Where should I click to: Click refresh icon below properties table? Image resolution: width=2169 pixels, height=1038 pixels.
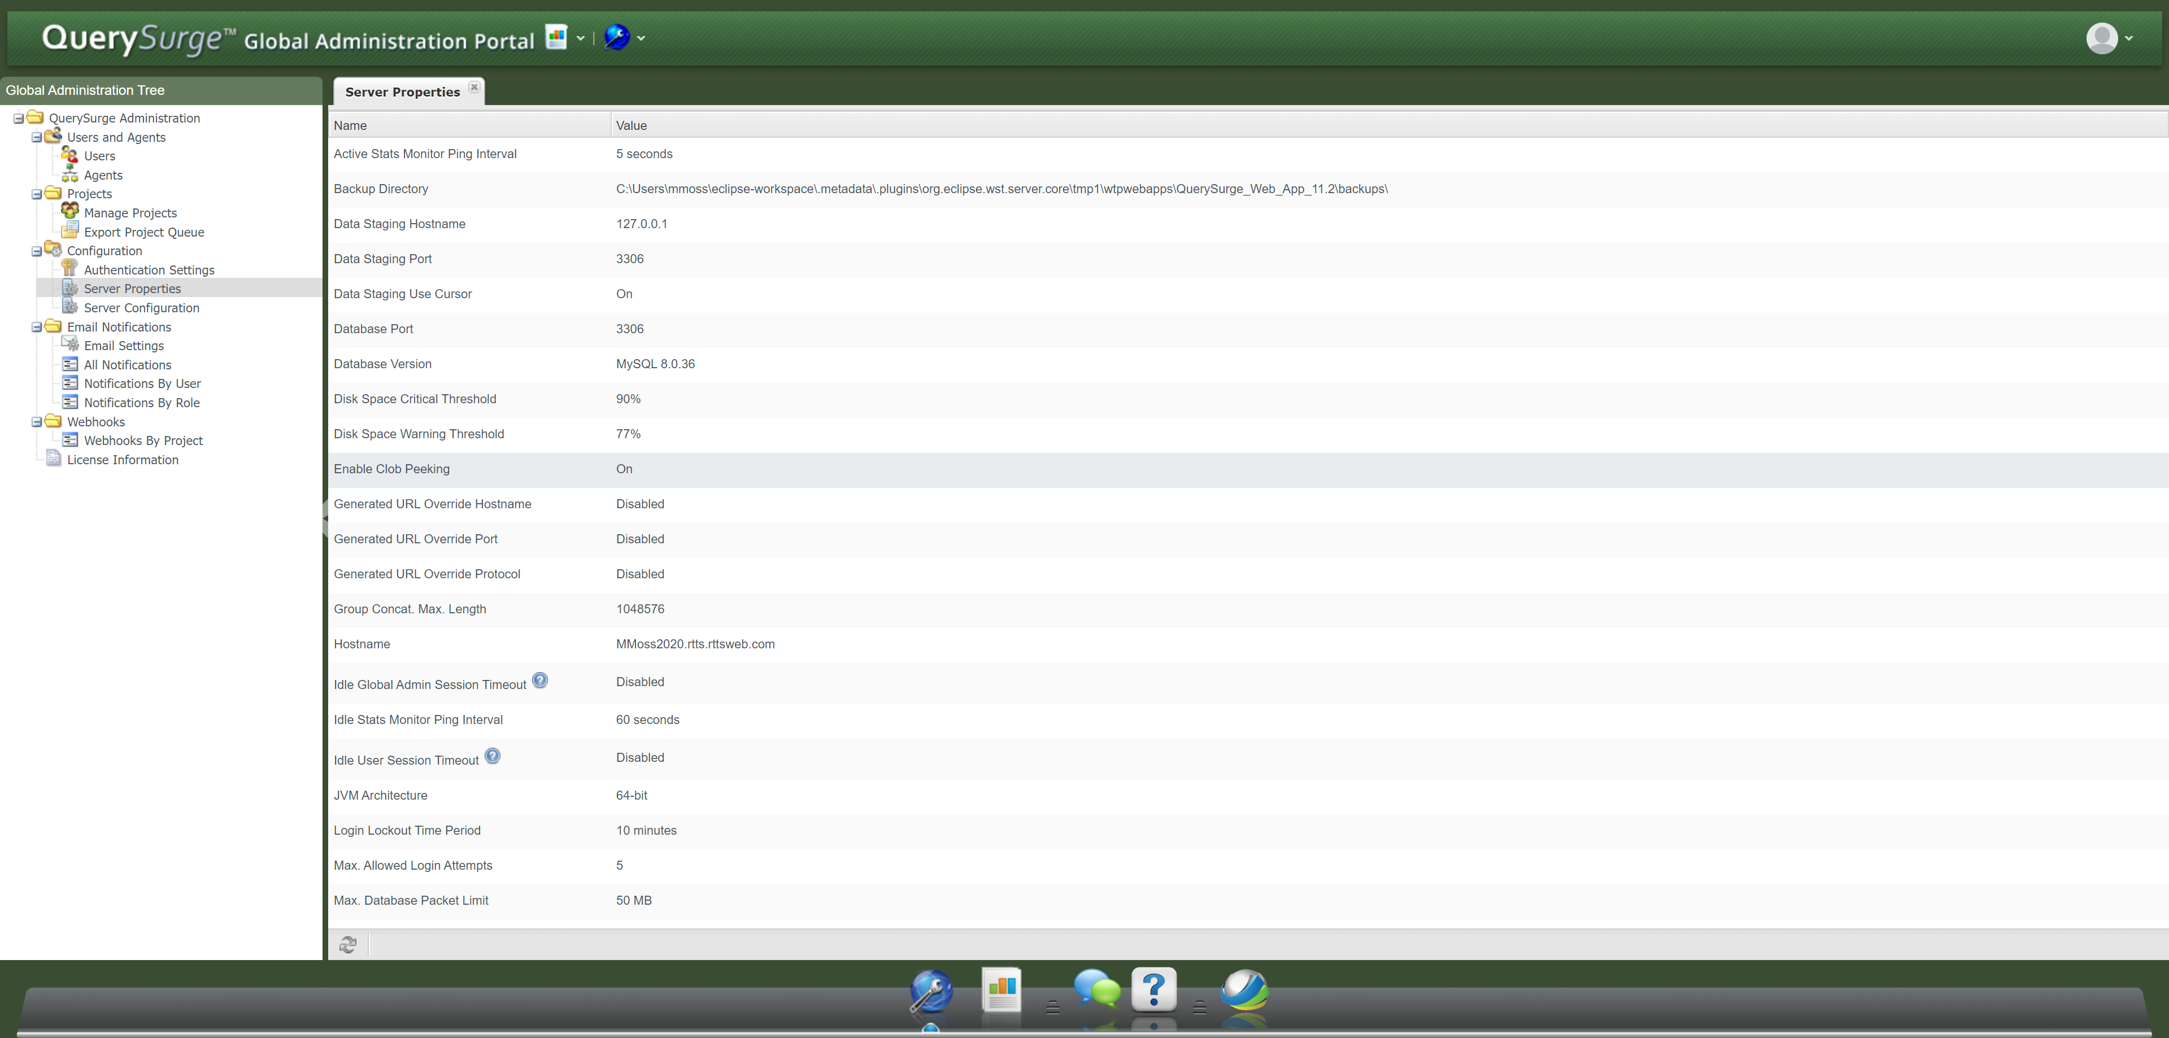click(x=348, y=945)
